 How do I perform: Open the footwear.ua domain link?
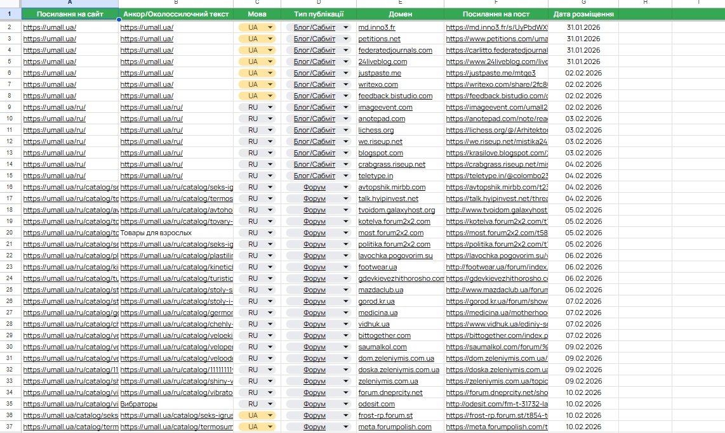coord(377,267)
